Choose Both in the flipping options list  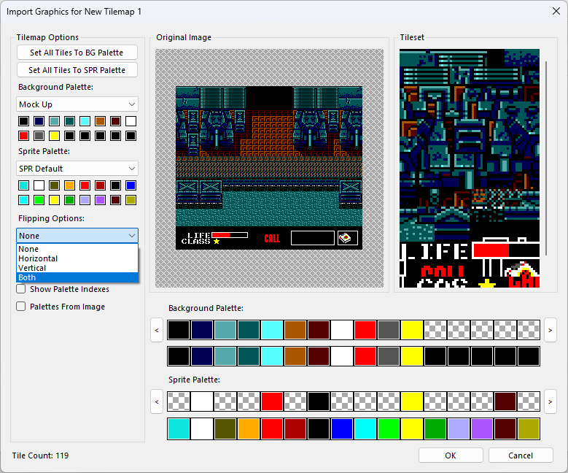77,277
